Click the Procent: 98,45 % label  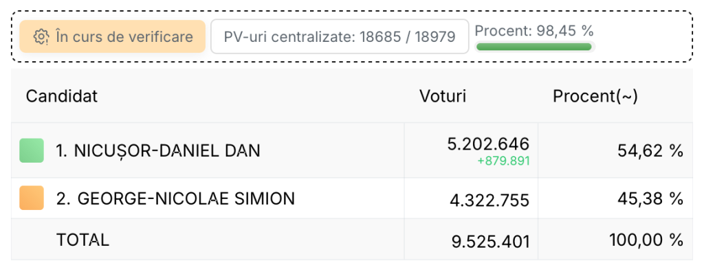point(534,30)
